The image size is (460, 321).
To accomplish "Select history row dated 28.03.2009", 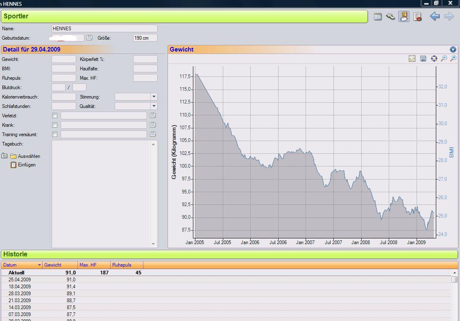I will [x=226, y=294].
